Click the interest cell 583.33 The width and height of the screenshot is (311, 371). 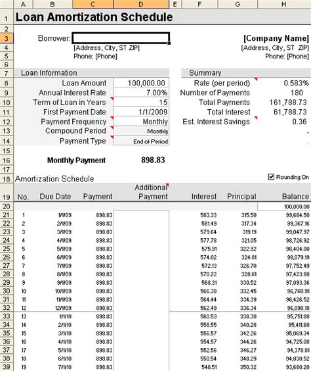tap(209, 215)
